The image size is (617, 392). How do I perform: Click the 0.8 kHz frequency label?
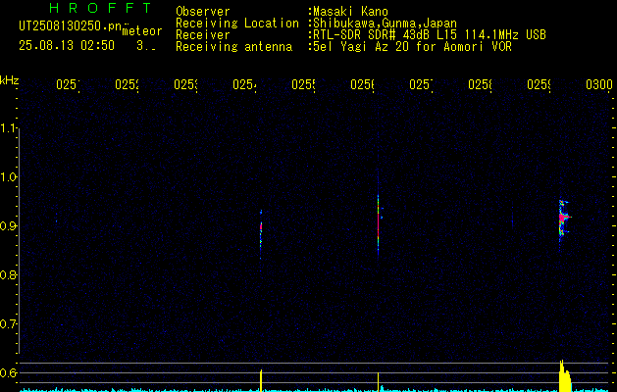(9, 274)
